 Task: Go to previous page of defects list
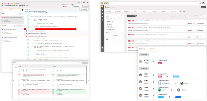pos(188,16)
